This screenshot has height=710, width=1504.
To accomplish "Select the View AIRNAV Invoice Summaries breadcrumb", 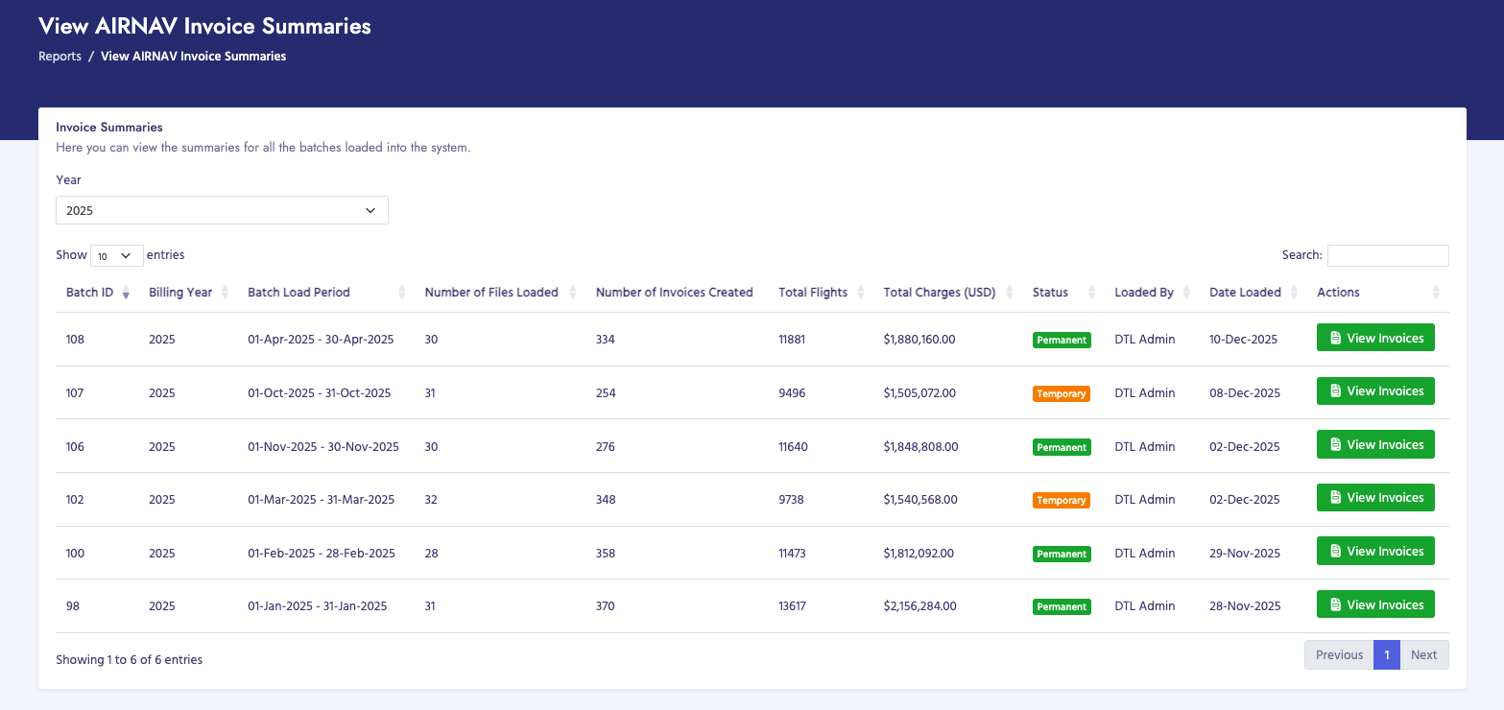I will [193, 56].
